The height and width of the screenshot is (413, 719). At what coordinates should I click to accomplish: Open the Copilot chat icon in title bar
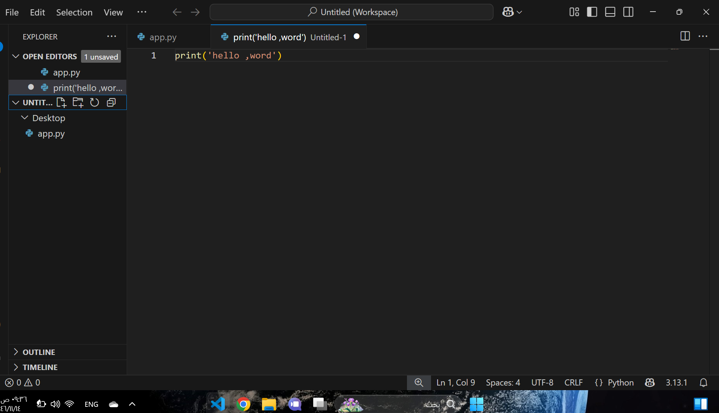click(508, 12)
